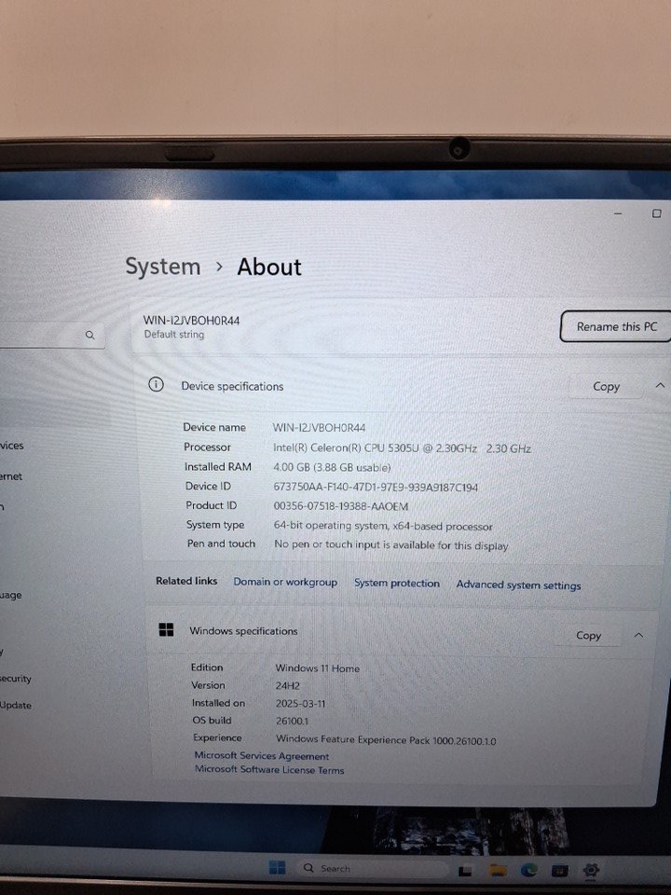Screen dimensions: 671x895
Task: Open the Domain or workgroup link
Action: point(285,582)
